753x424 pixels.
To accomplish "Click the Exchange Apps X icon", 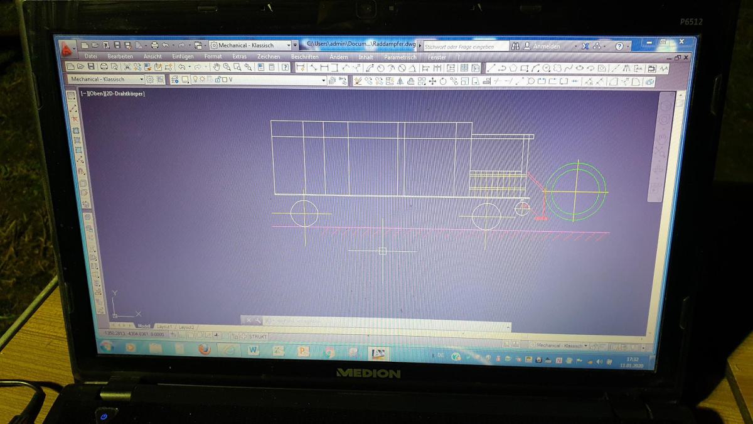I will (585, 46).
